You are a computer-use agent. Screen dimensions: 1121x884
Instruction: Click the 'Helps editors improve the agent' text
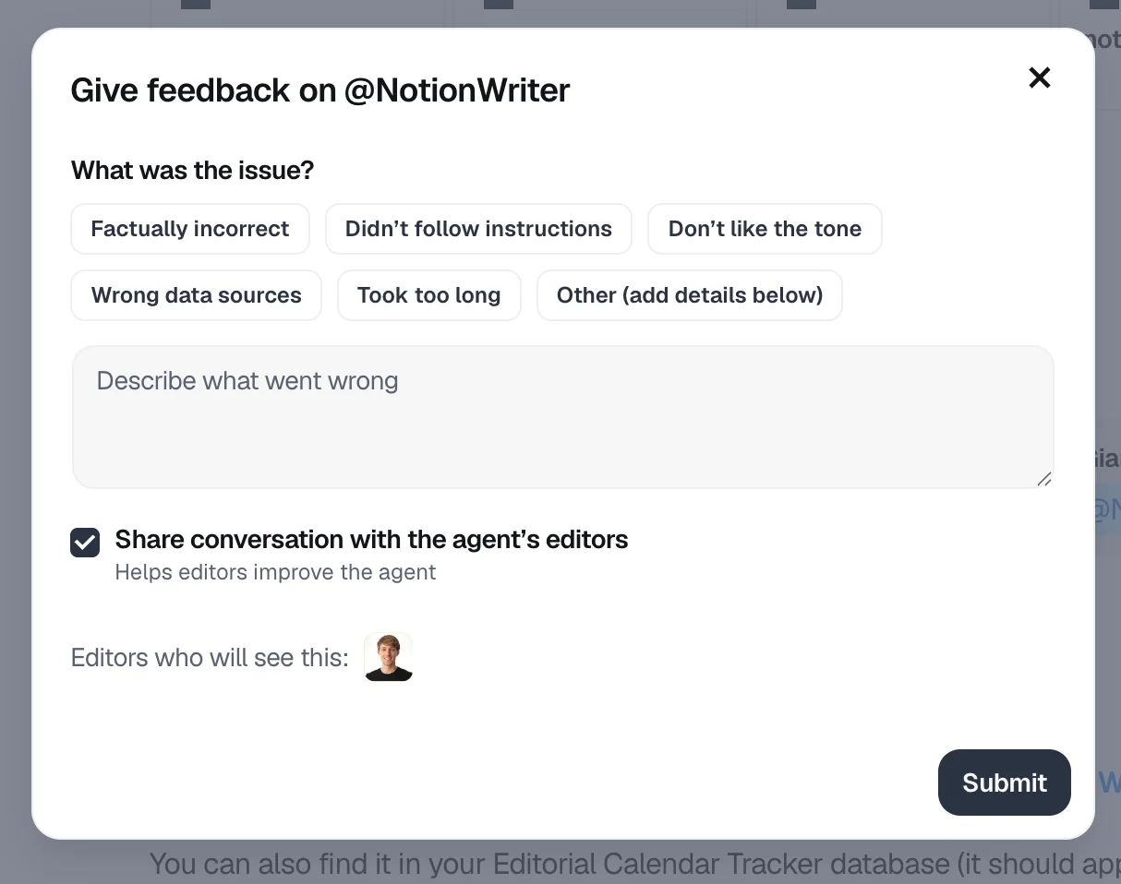pos(275,572)
